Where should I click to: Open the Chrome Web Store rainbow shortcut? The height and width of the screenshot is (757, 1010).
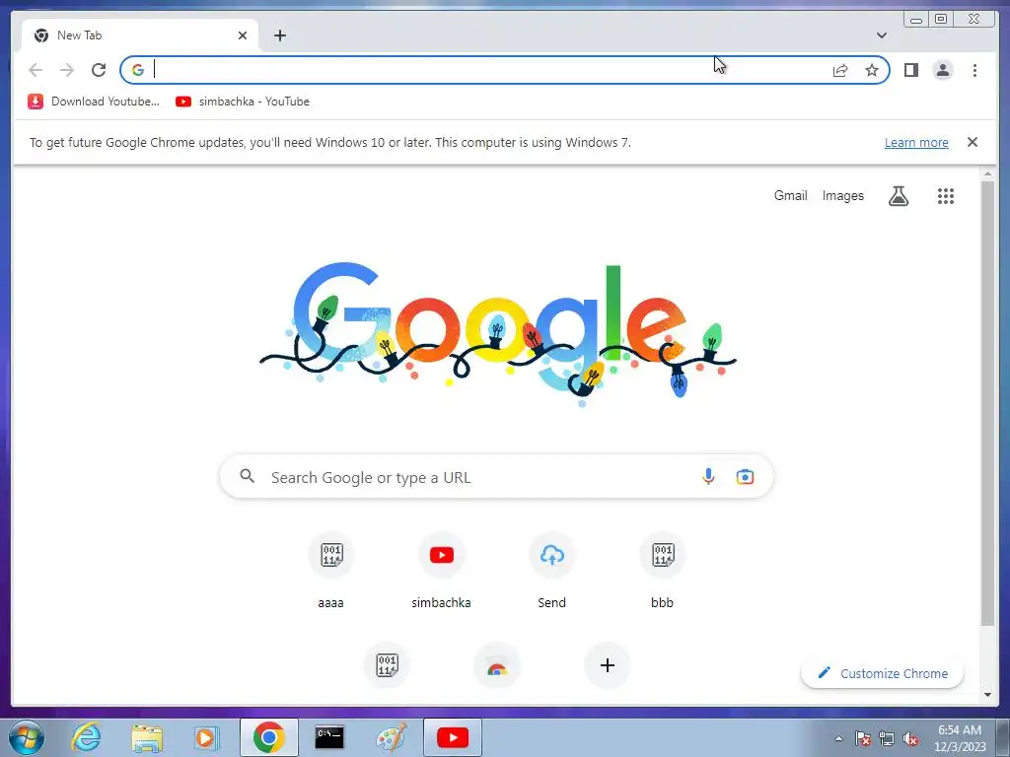(x=497, y=665)
